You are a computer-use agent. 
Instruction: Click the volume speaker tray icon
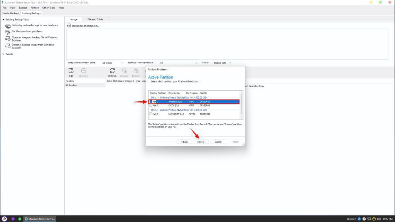click(379, 219)
